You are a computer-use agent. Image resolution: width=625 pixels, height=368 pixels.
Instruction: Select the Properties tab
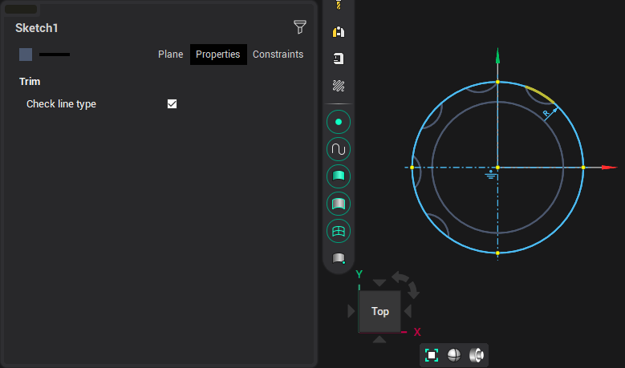point(218,55)
